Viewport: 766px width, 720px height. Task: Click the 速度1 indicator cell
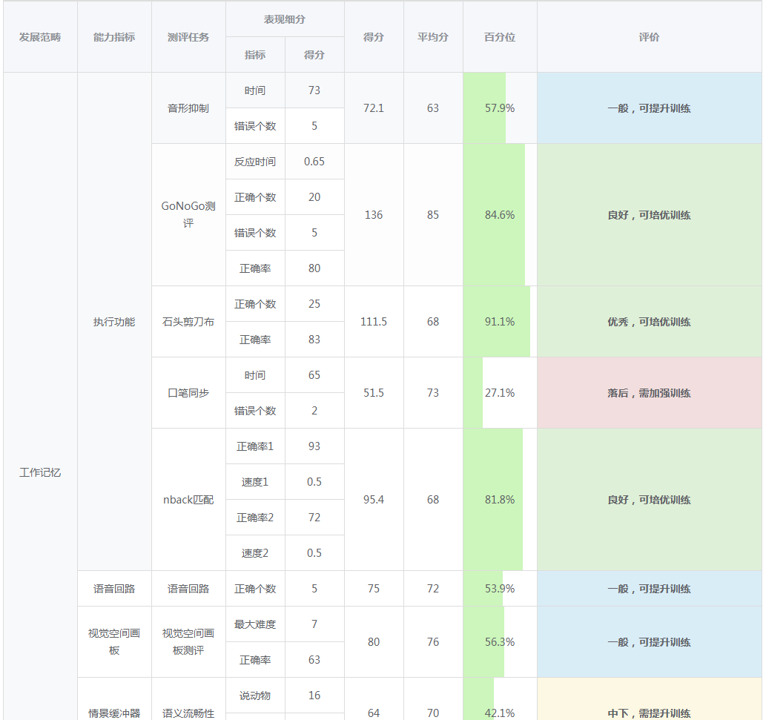pyautogui.click(x=255, y=482)
